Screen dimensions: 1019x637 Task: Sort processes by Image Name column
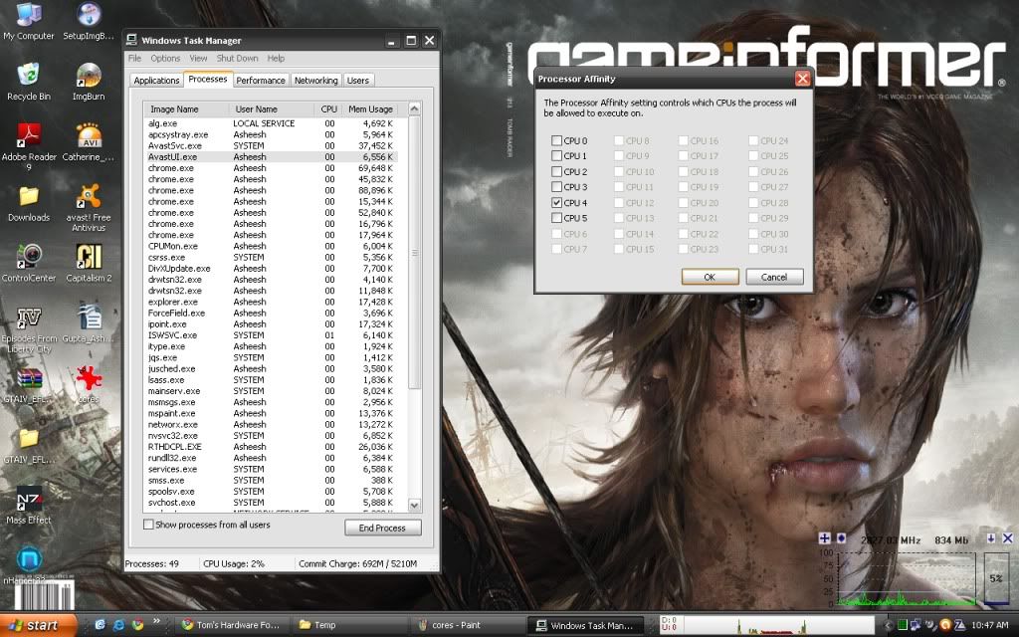coord(186,109)
